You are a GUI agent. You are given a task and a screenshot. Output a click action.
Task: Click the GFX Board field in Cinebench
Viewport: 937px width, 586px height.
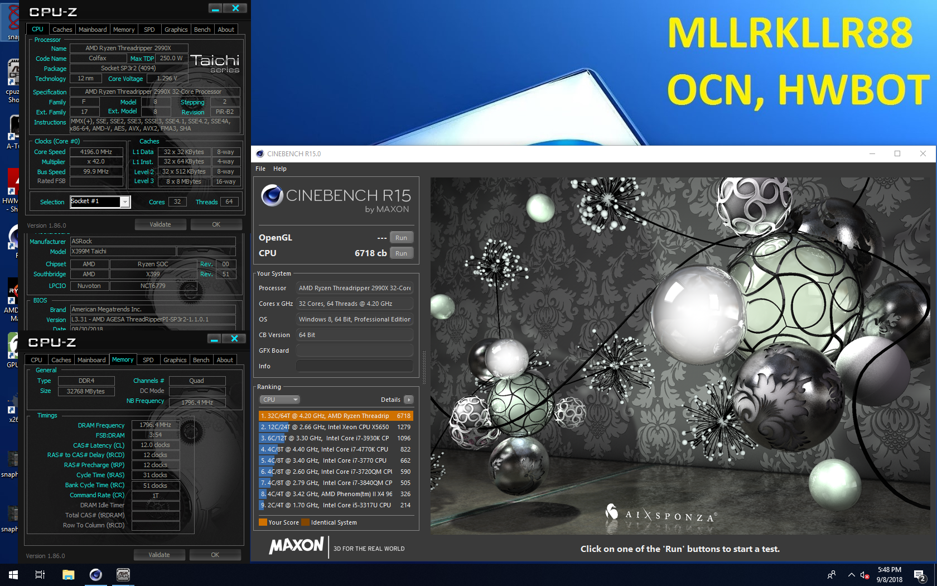pyautogui.click(x=355, y=350)
